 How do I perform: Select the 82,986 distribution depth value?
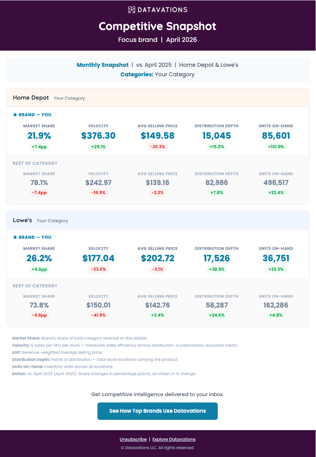coord(217,183)
